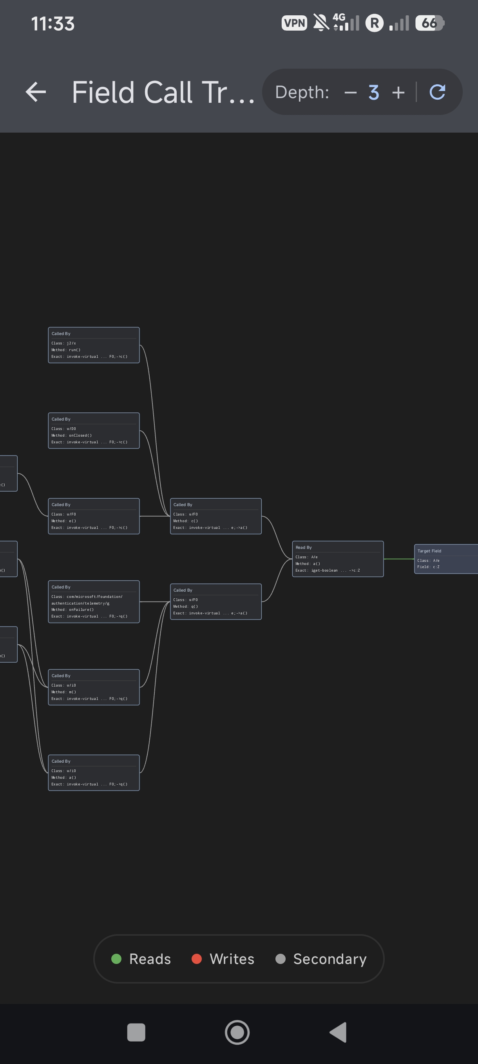Select Target Field node c:Z
This screenshot has width=478, height=1064.
click(446, 559)
